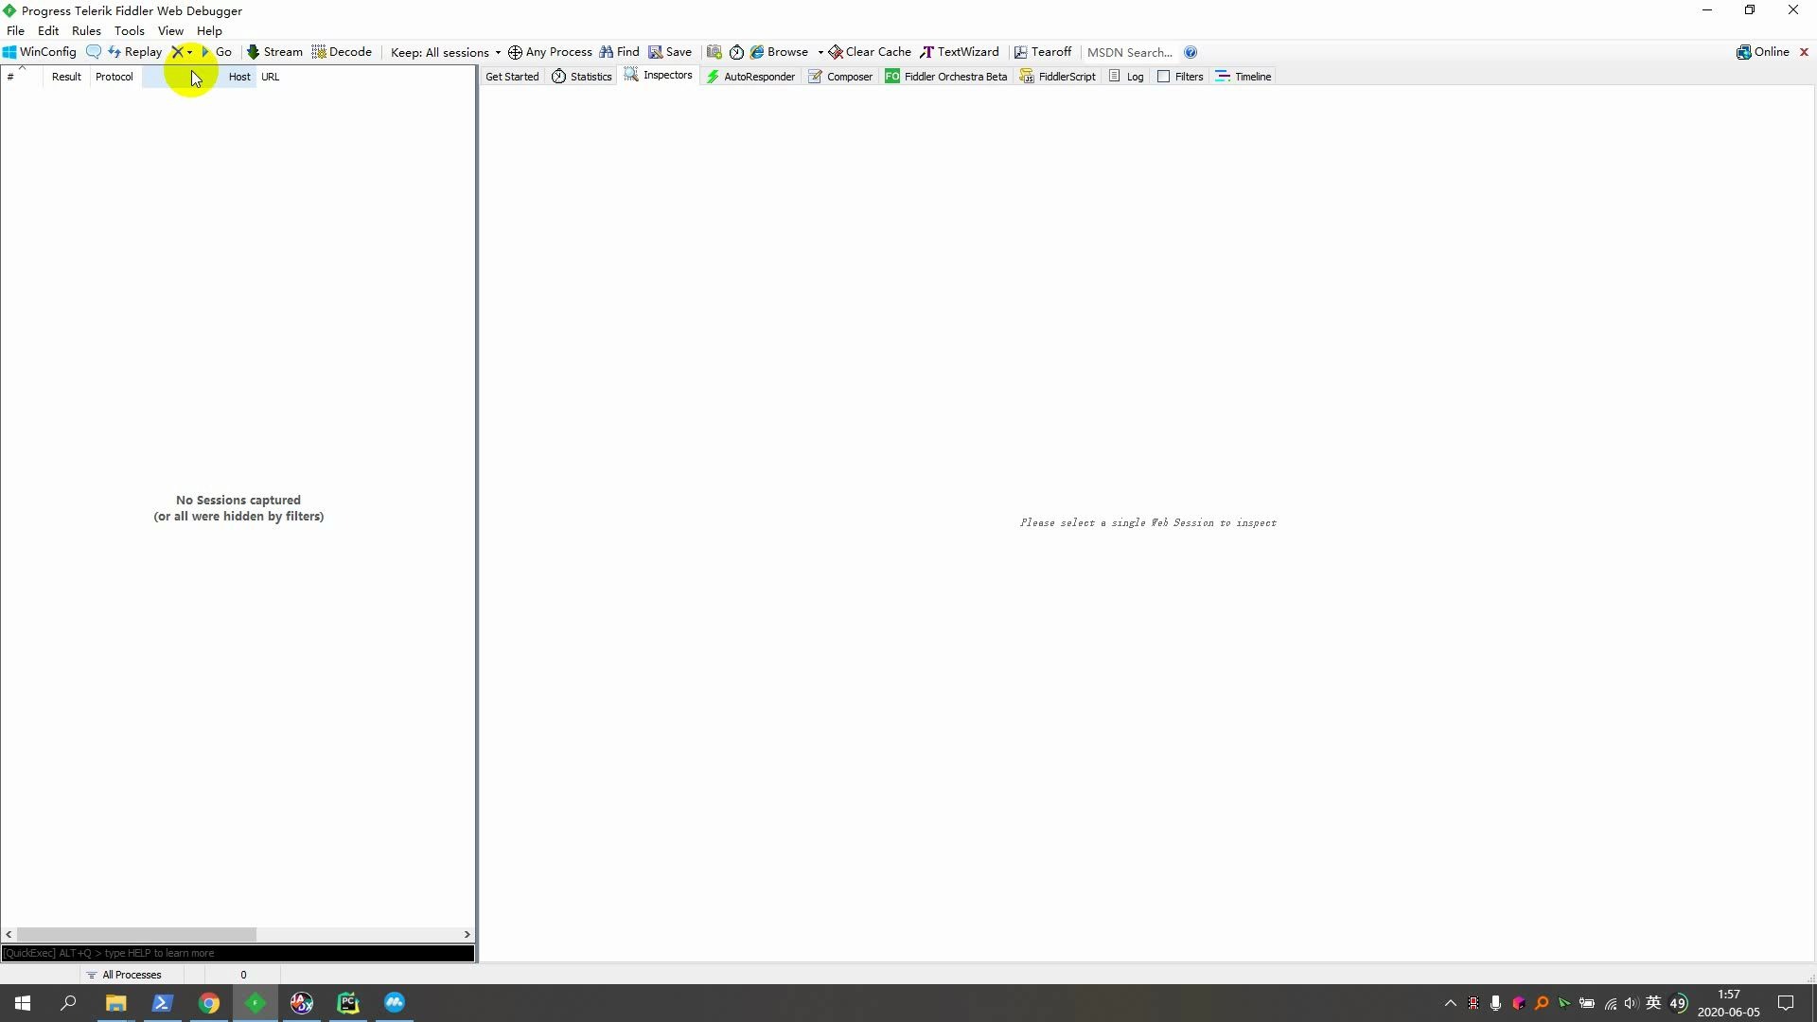Open Find sessions dialog
The height and width of the screenshot is (1022, 1817).
pyautogui.click(x=619, y=52)
